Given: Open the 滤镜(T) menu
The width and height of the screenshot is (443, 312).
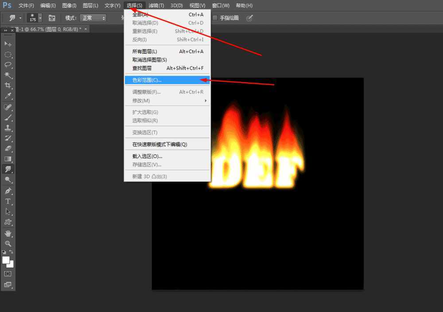Looking at the screenshot, I should (x=156, y=5).
